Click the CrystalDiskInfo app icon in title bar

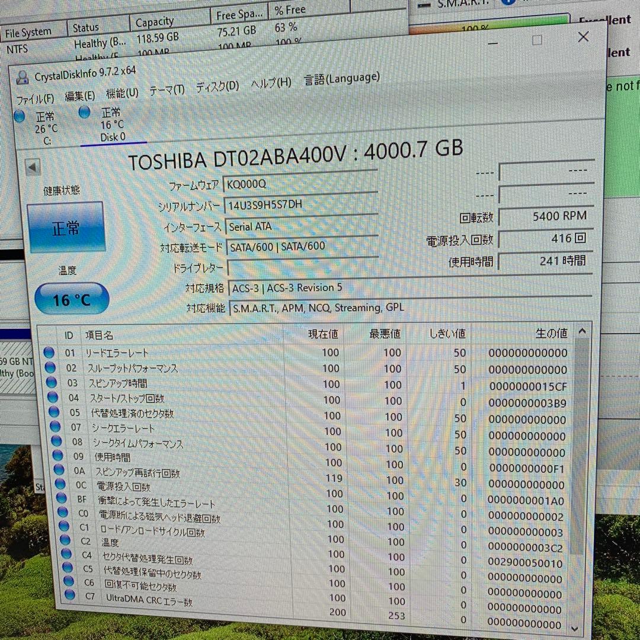coord(22,77)
